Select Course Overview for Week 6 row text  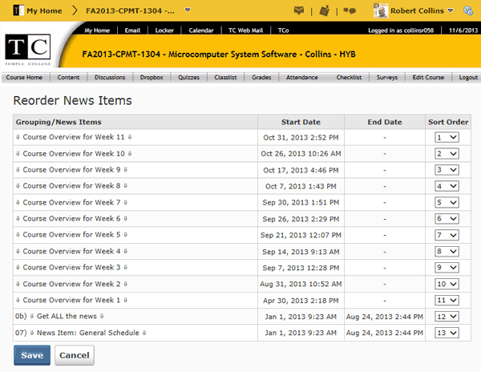(71, 219)
